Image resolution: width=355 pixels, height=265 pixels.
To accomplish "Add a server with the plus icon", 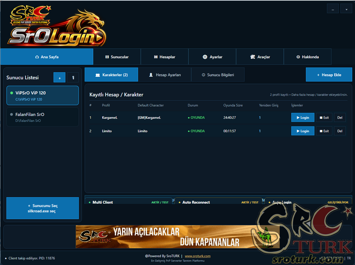I will pos(60,78).
